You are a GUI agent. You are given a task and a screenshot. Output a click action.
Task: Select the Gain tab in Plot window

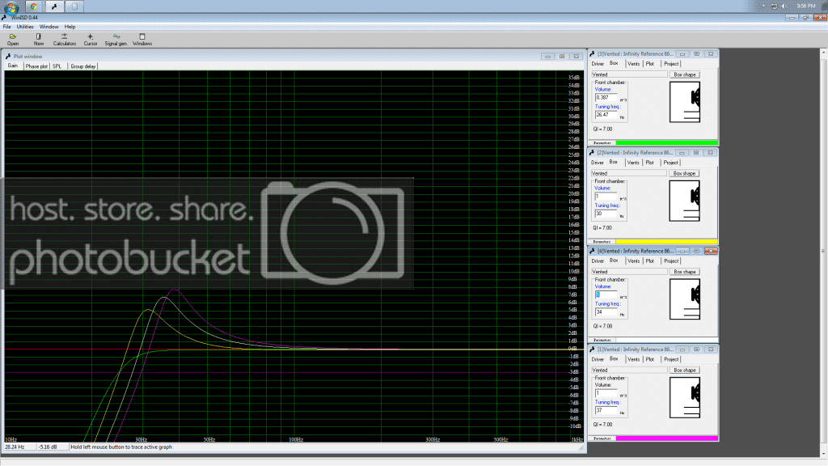(13, 66)
